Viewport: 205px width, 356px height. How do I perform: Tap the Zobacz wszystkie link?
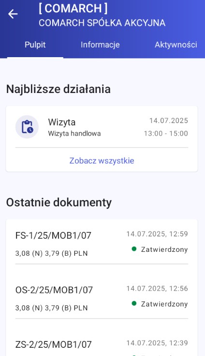pyautogui.click(x=102, y=161)
